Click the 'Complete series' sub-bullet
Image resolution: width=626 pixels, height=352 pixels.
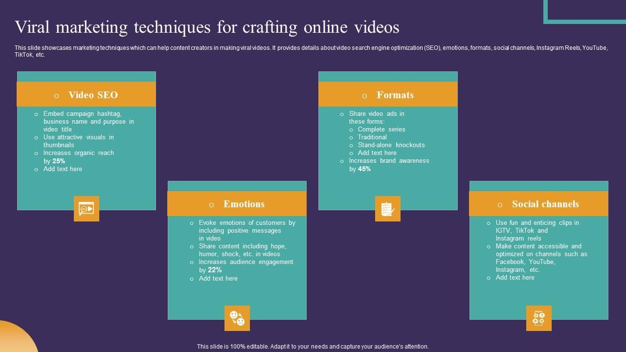(x=381, y=129)
